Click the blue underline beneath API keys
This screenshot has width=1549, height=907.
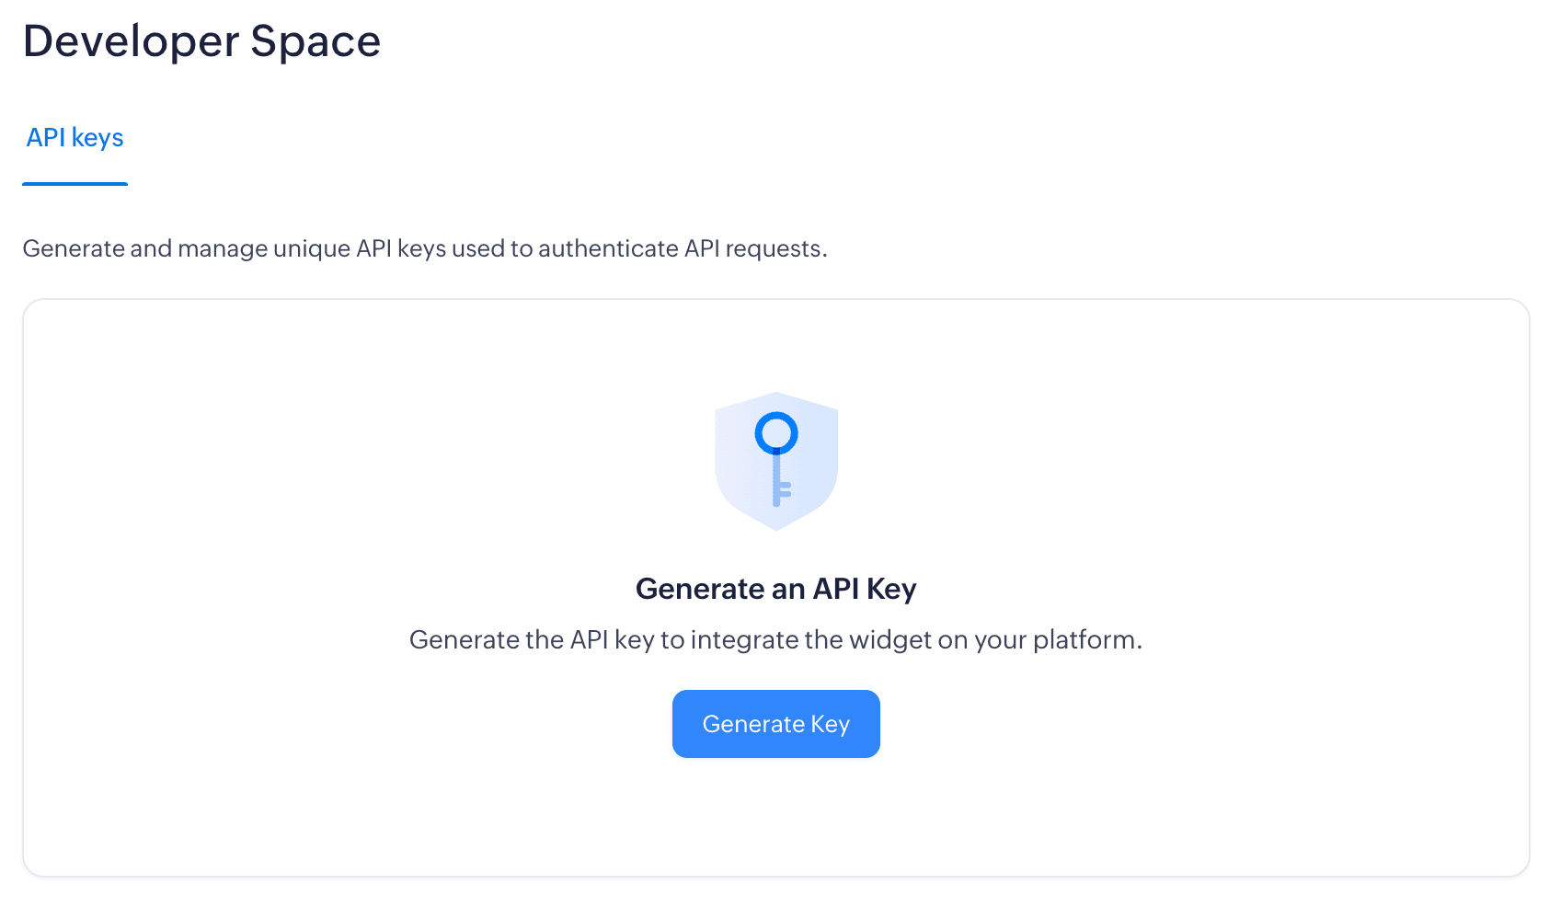(75, 184)
